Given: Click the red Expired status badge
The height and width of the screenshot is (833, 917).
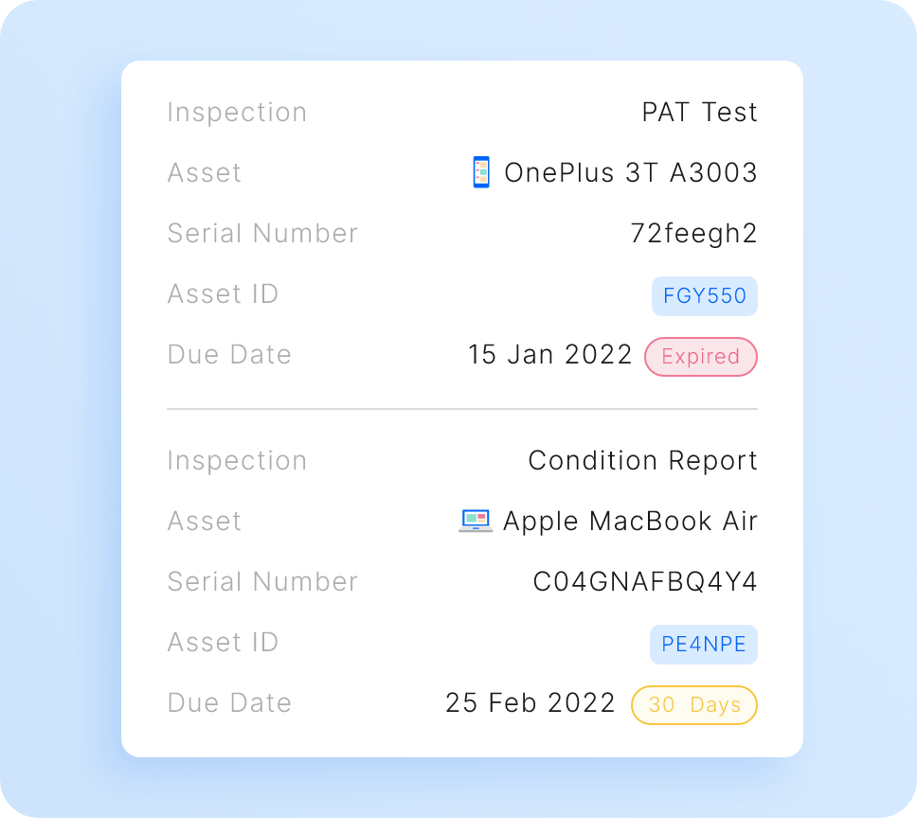Looking at the screenshot, I should (x=701, y=357).
